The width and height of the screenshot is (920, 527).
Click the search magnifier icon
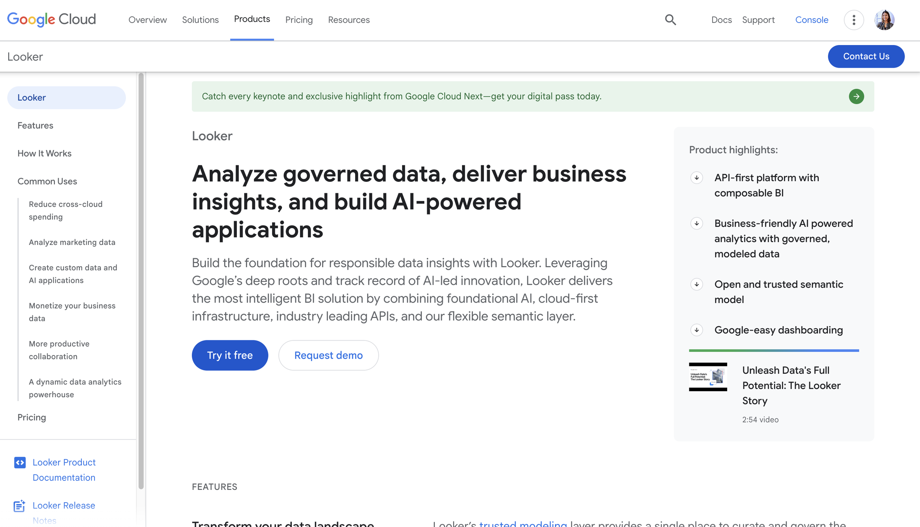(671, 19)
